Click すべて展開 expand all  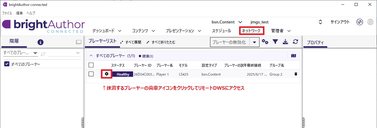pyautogui.click(x=131, y=42)
